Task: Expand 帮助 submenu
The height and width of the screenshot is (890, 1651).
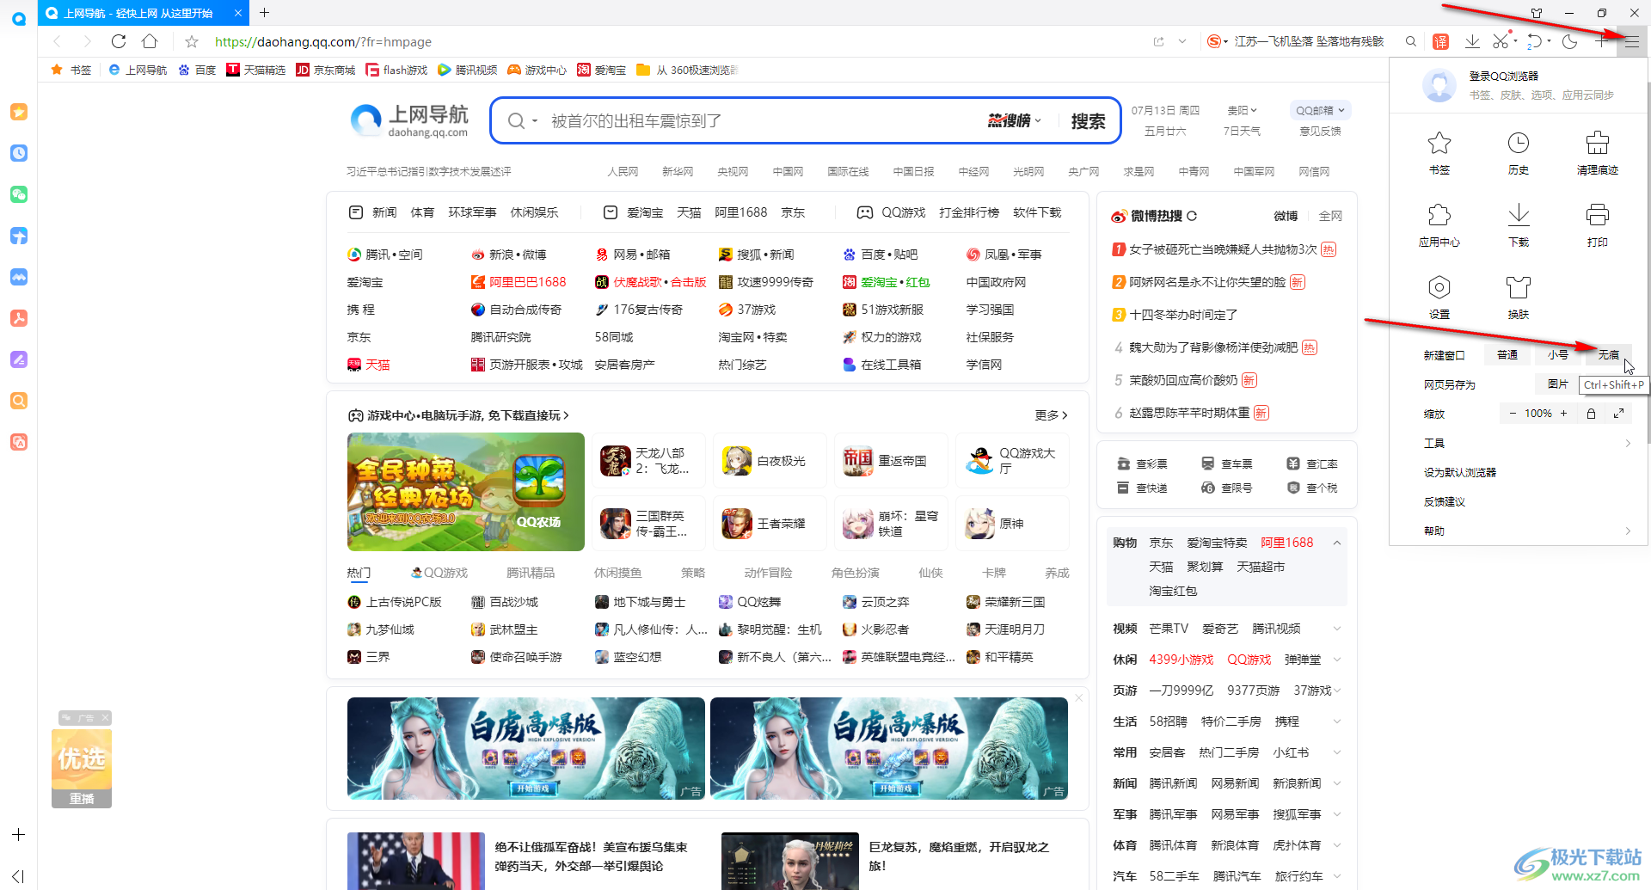Action: [1527, 531]
